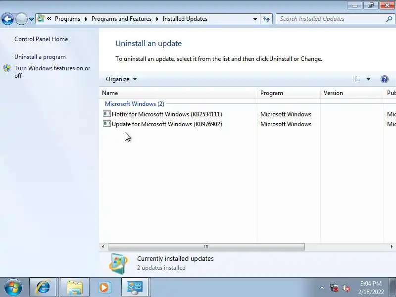Click the Windows Update details pane icon
The width and height of the screenshot is (396, 297).
point(118,263)
